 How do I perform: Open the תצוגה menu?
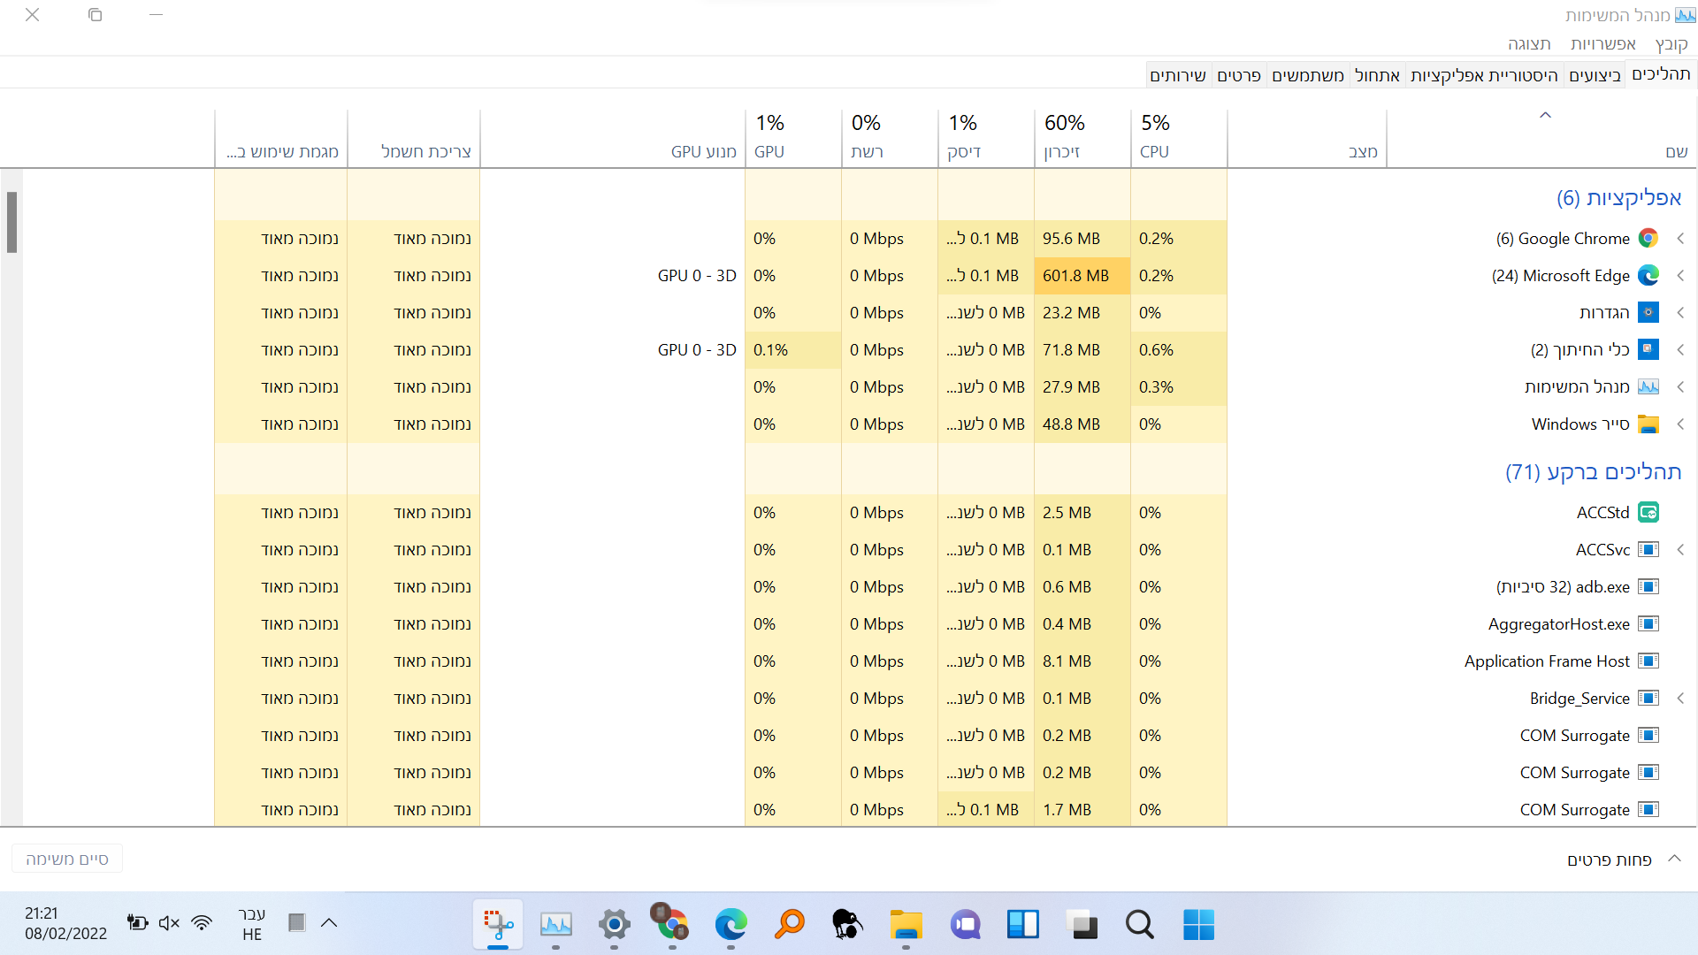click(x=1529, y=44)
